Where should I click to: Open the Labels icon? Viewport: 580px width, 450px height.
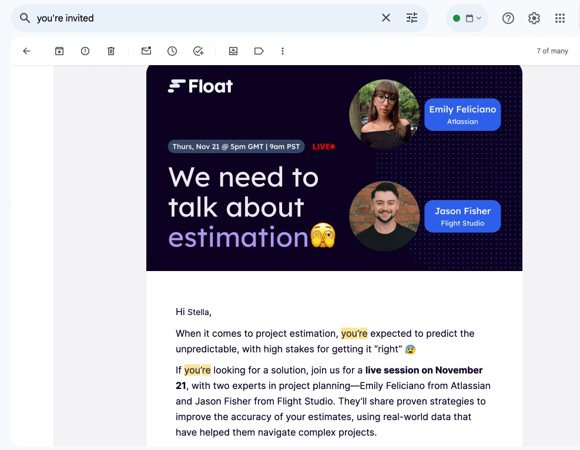click(259, 51)
